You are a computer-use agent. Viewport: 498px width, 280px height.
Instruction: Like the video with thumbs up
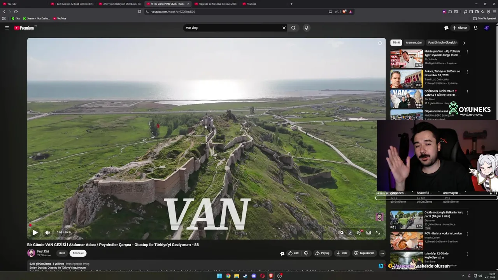tap(293, 253)
